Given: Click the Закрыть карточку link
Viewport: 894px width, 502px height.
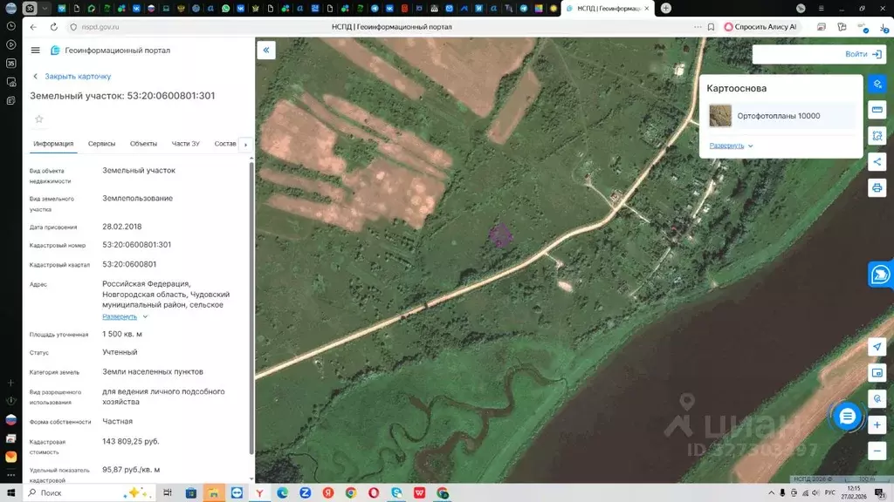Looking at the screenshot, I should click(77, 77).
